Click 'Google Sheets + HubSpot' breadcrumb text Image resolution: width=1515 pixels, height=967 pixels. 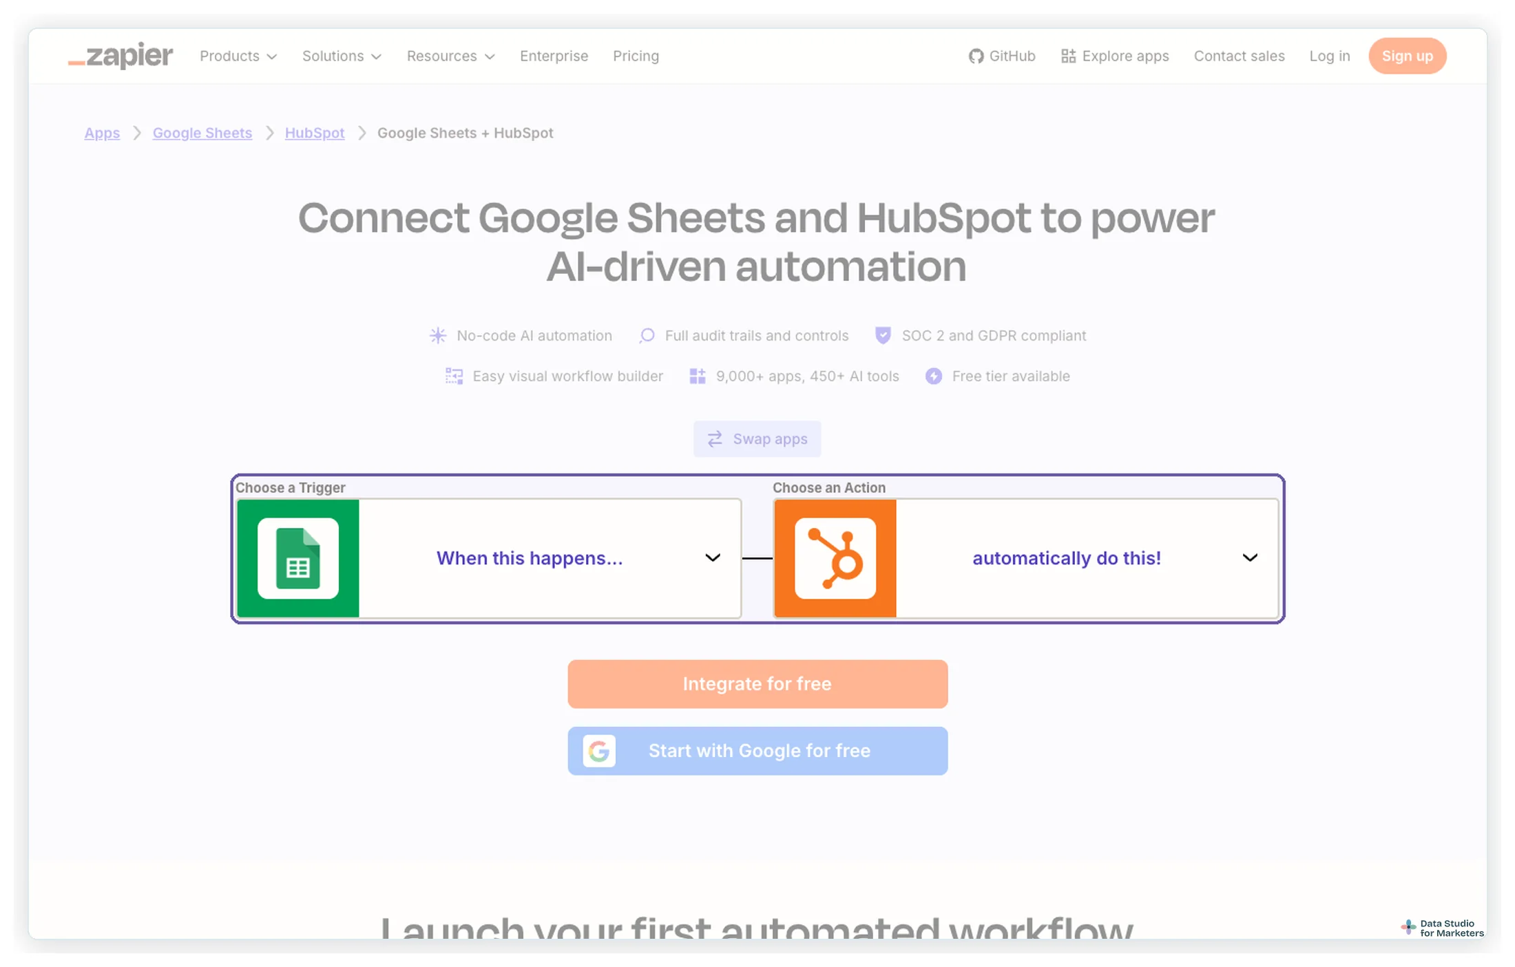[x=465, y=133]
